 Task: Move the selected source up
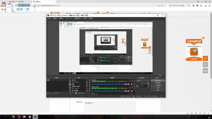79,93
